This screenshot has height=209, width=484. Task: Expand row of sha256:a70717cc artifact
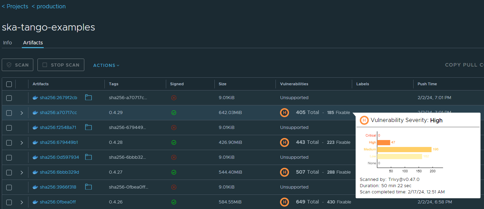pos(22,113)
